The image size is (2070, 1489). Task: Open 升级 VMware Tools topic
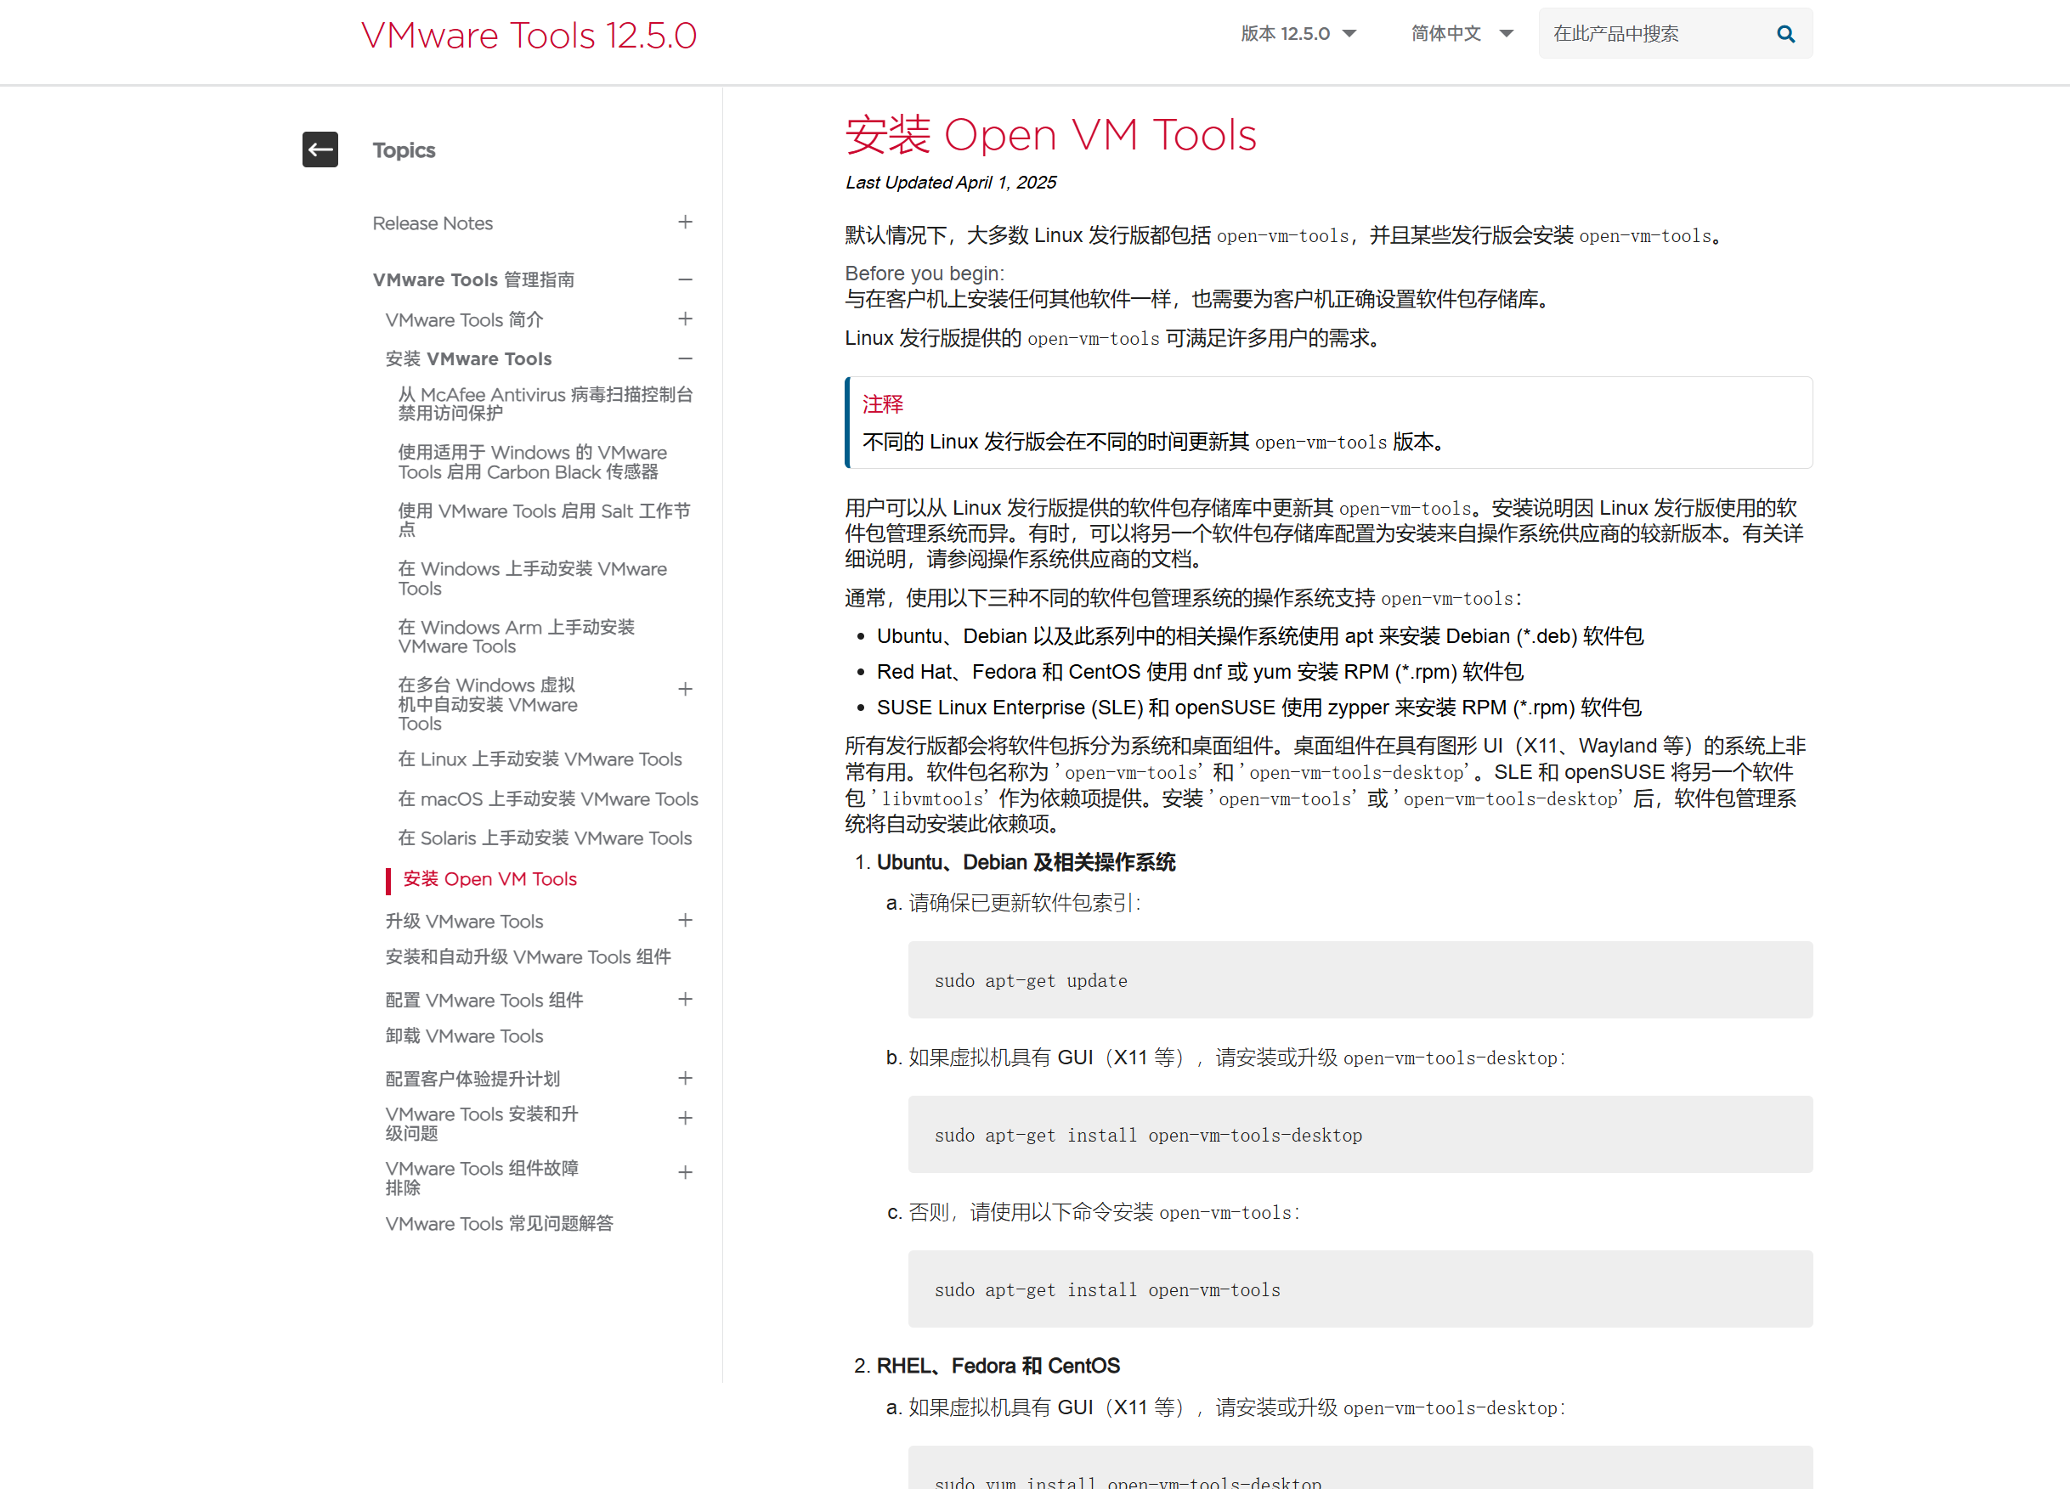tap(465, 922)
